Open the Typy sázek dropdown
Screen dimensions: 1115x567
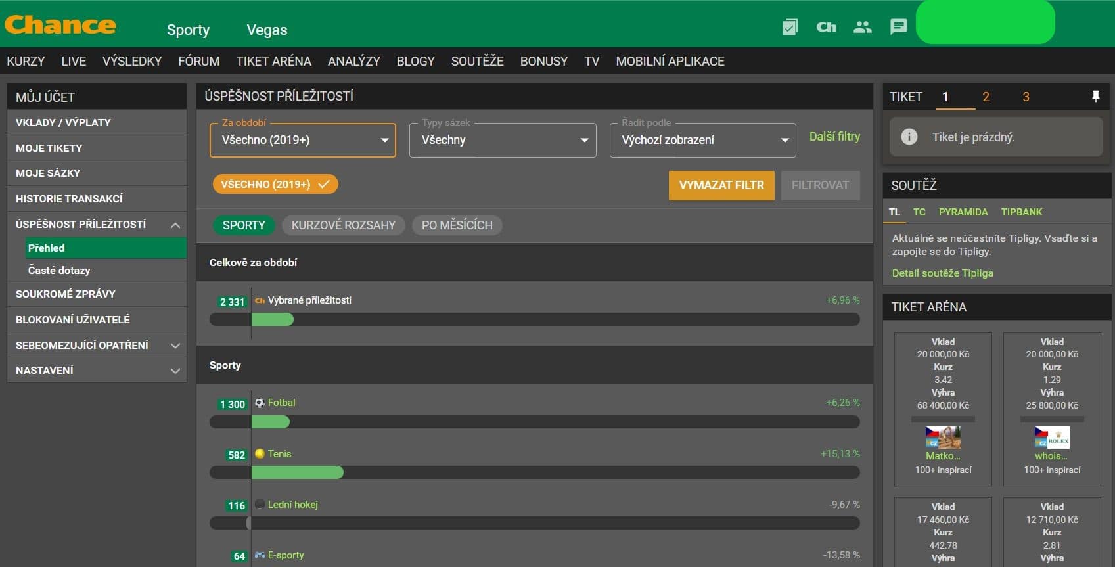[x=503, y=140]
